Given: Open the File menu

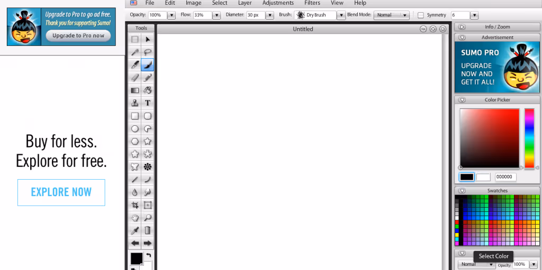Looking at the screenshot, I should [x=150, y=3].
